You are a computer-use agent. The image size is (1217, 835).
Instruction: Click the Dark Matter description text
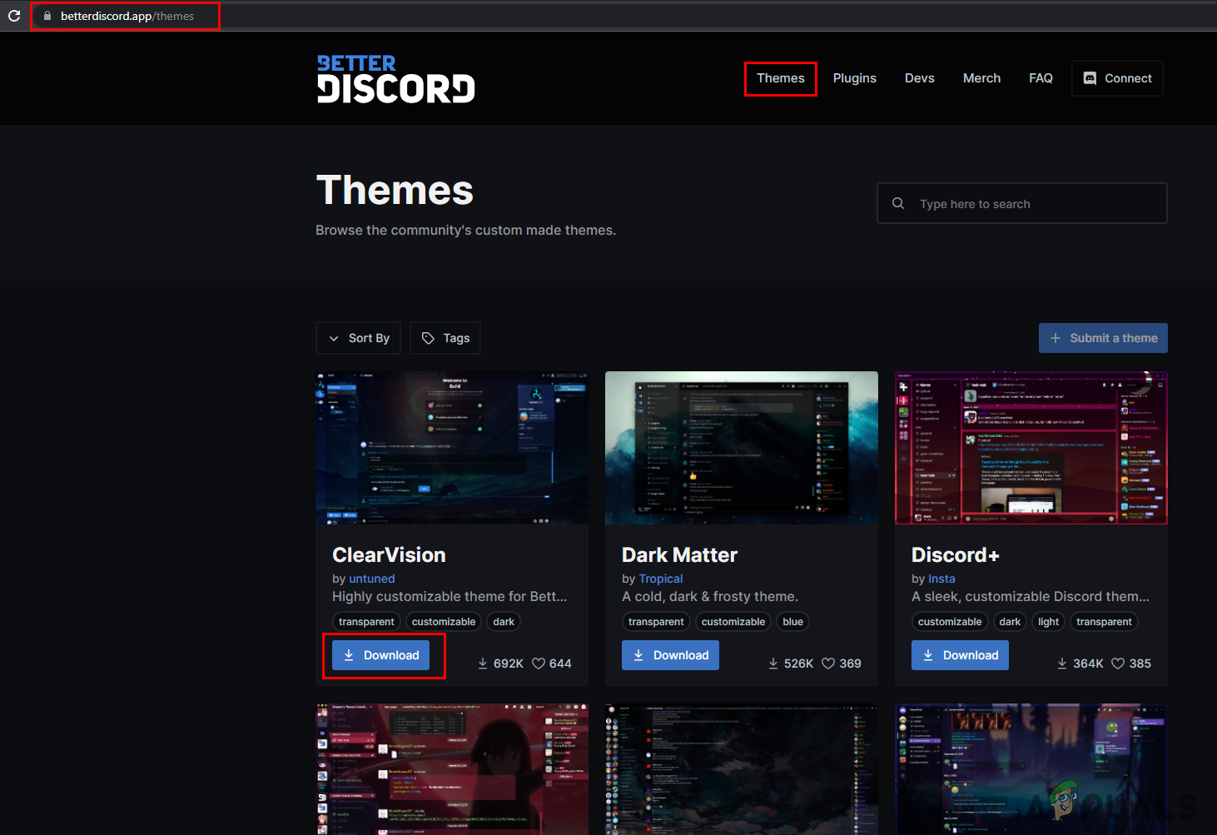pos(710,597)
